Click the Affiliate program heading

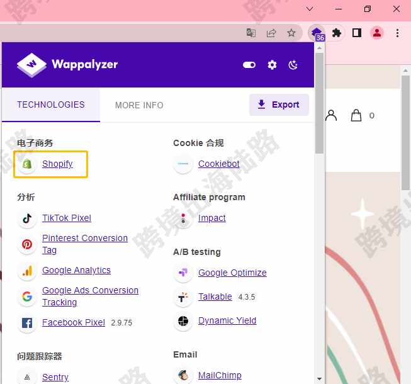pos(209,197)
